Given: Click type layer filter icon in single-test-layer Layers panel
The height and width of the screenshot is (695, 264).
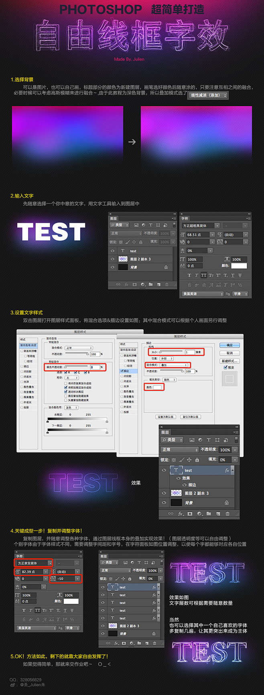Looking at the screenshot, I should coord(150,225).
